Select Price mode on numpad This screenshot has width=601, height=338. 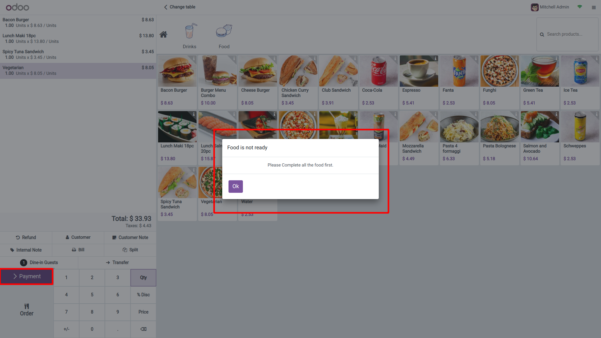143,312
